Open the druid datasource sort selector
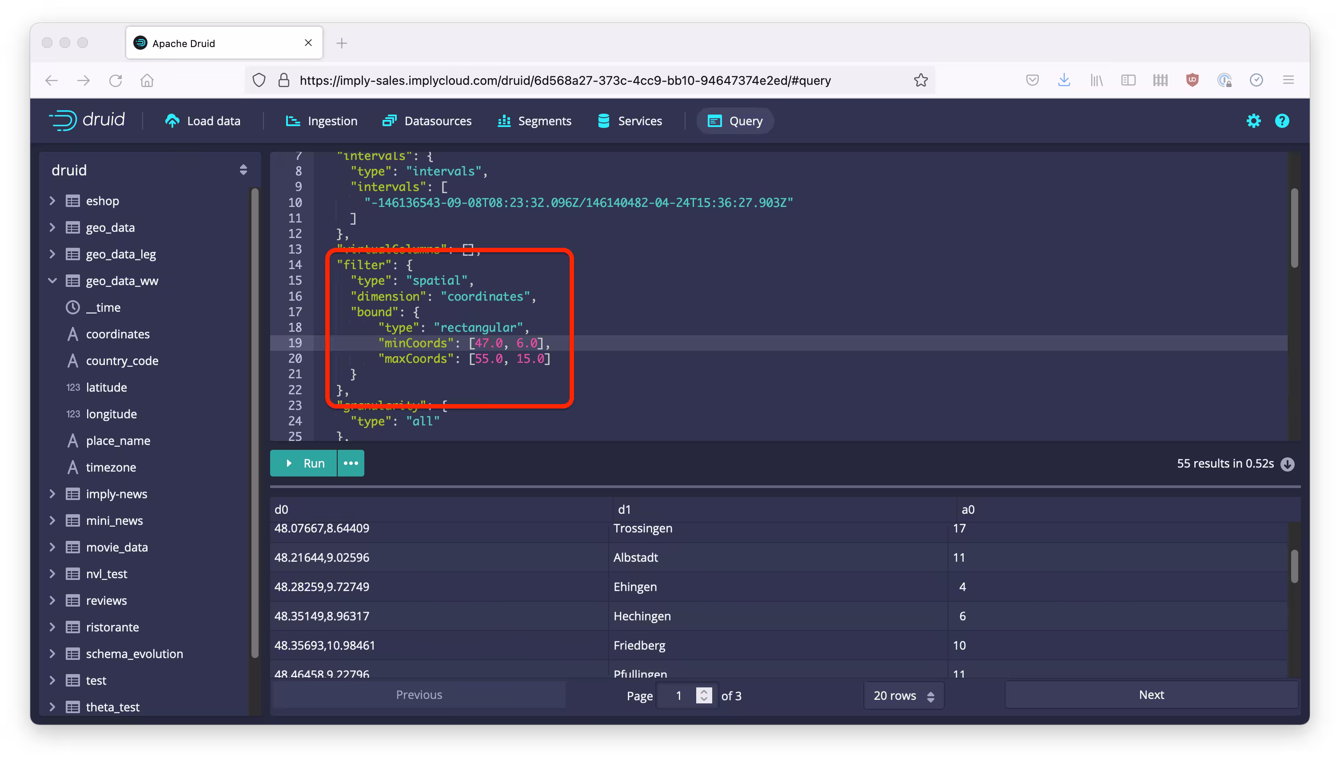This screenshot has height=762, width=1340. pos(243,170)
